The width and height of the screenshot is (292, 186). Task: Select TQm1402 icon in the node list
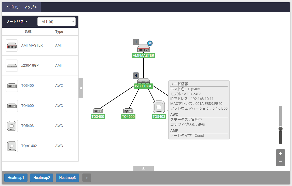(x=12, y=146)
